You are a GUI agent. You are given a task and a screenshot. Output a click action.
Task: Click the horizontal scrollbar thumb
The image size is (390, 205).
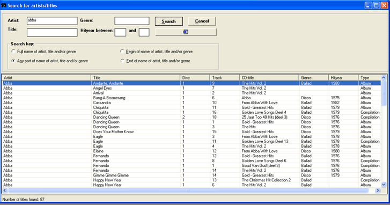[188, 191]
